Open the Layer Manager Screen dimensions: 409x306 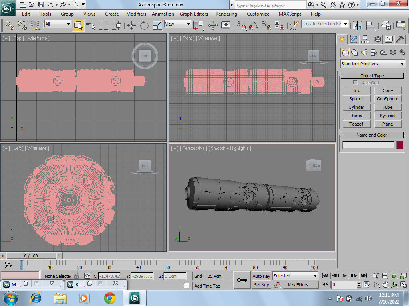386,25
